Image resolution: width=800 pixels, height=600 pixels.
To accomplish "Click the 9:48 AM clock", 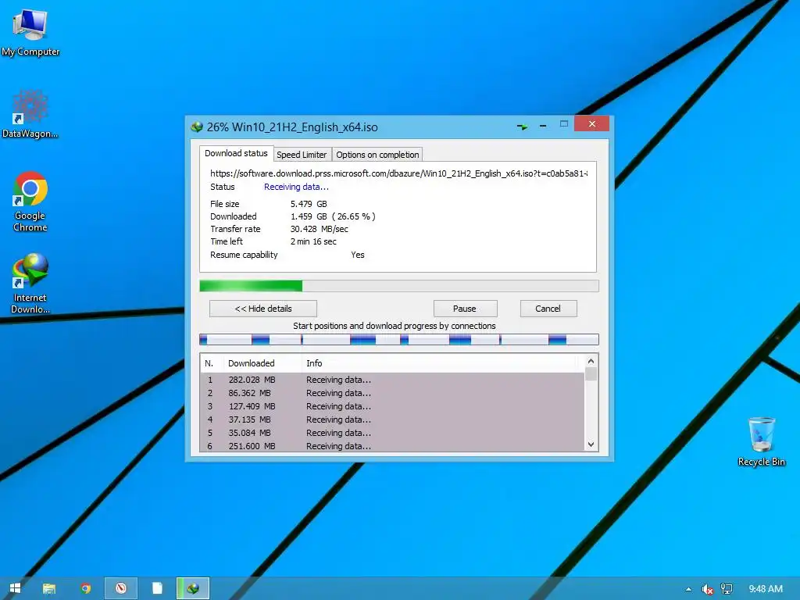I will pos(766,589).
